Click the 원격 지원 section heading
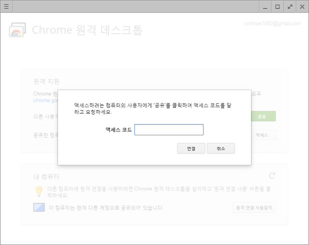 click(x=46, y=81)
